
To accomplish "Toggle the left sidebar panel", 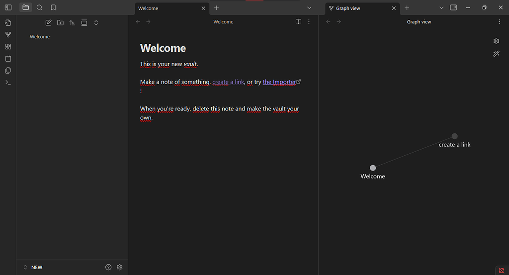I will coord(8,7).
